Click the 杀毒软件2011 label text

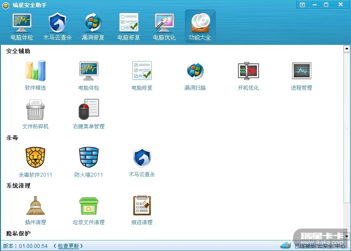[35, 175]
